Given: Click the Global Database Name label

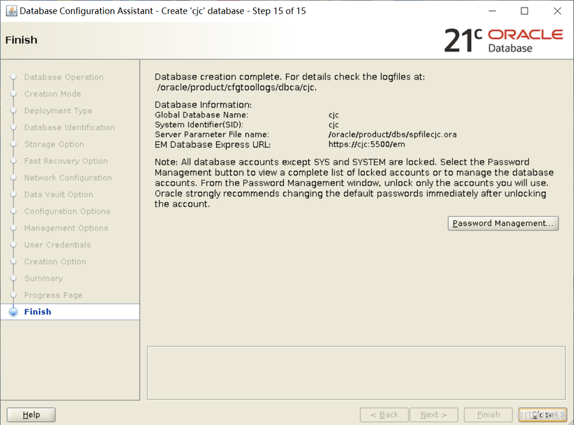Looking at the screenshot, I should 201,115.
